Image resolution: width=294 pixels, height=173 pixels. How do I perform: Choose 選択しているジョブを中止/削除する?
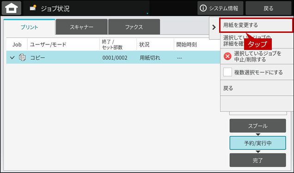point(257,56)
